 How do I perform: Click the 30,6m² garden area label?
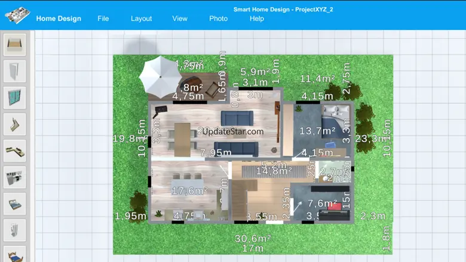click(x=253, y=238)
